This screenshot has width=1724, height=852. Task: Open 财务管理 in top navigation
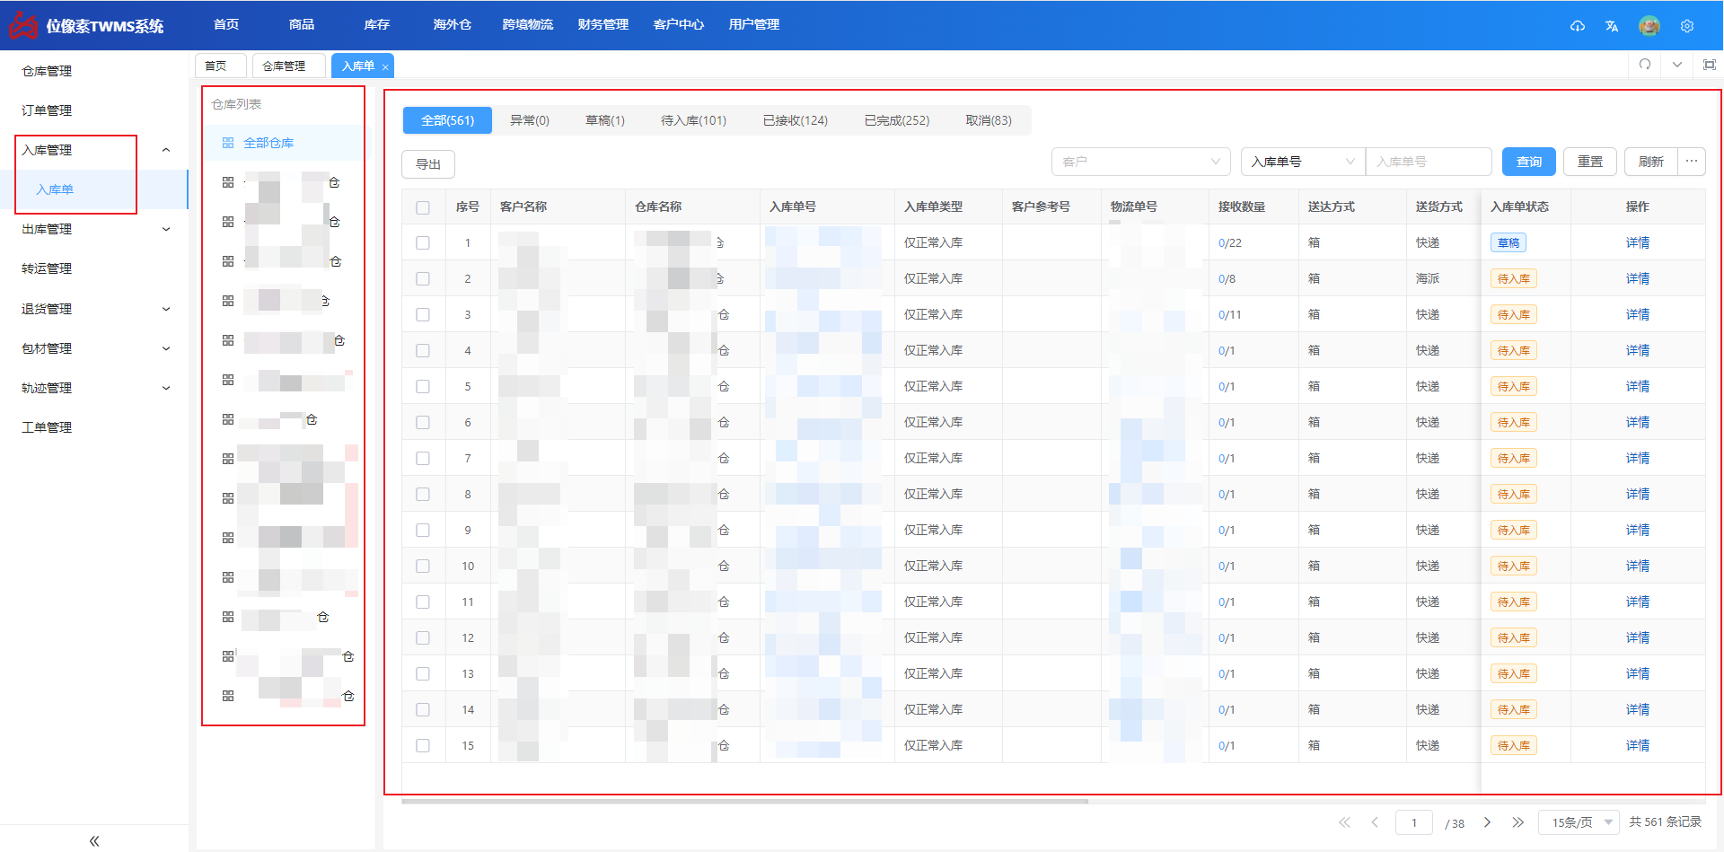[x=603, y=25]
